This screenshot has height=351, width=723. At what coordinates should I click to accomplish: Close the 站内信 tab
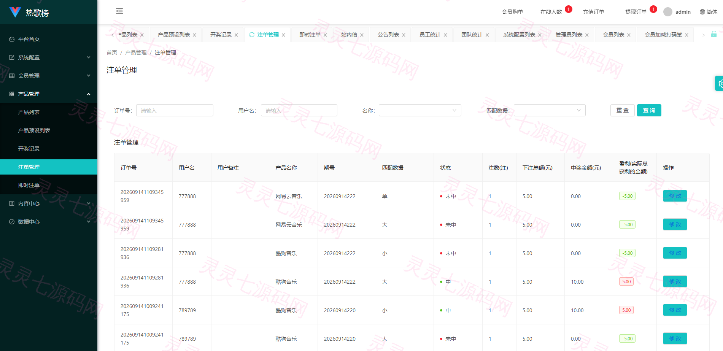362,35
